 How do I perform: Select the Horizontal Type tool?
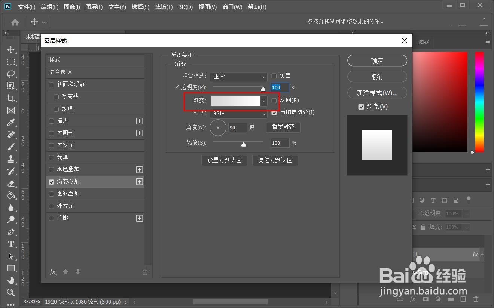click(x=11, y=244)
